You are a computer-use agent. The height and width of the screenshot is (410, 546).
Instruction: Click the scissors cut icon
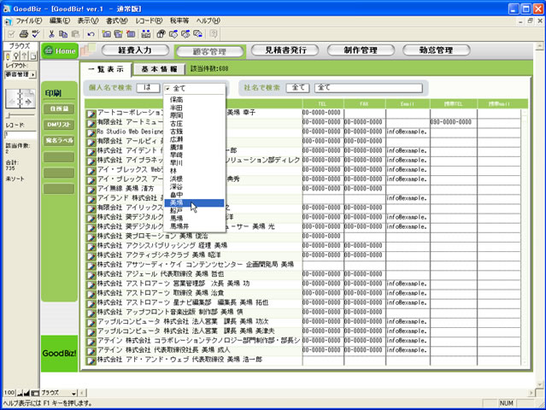click(x=51, y=34)
